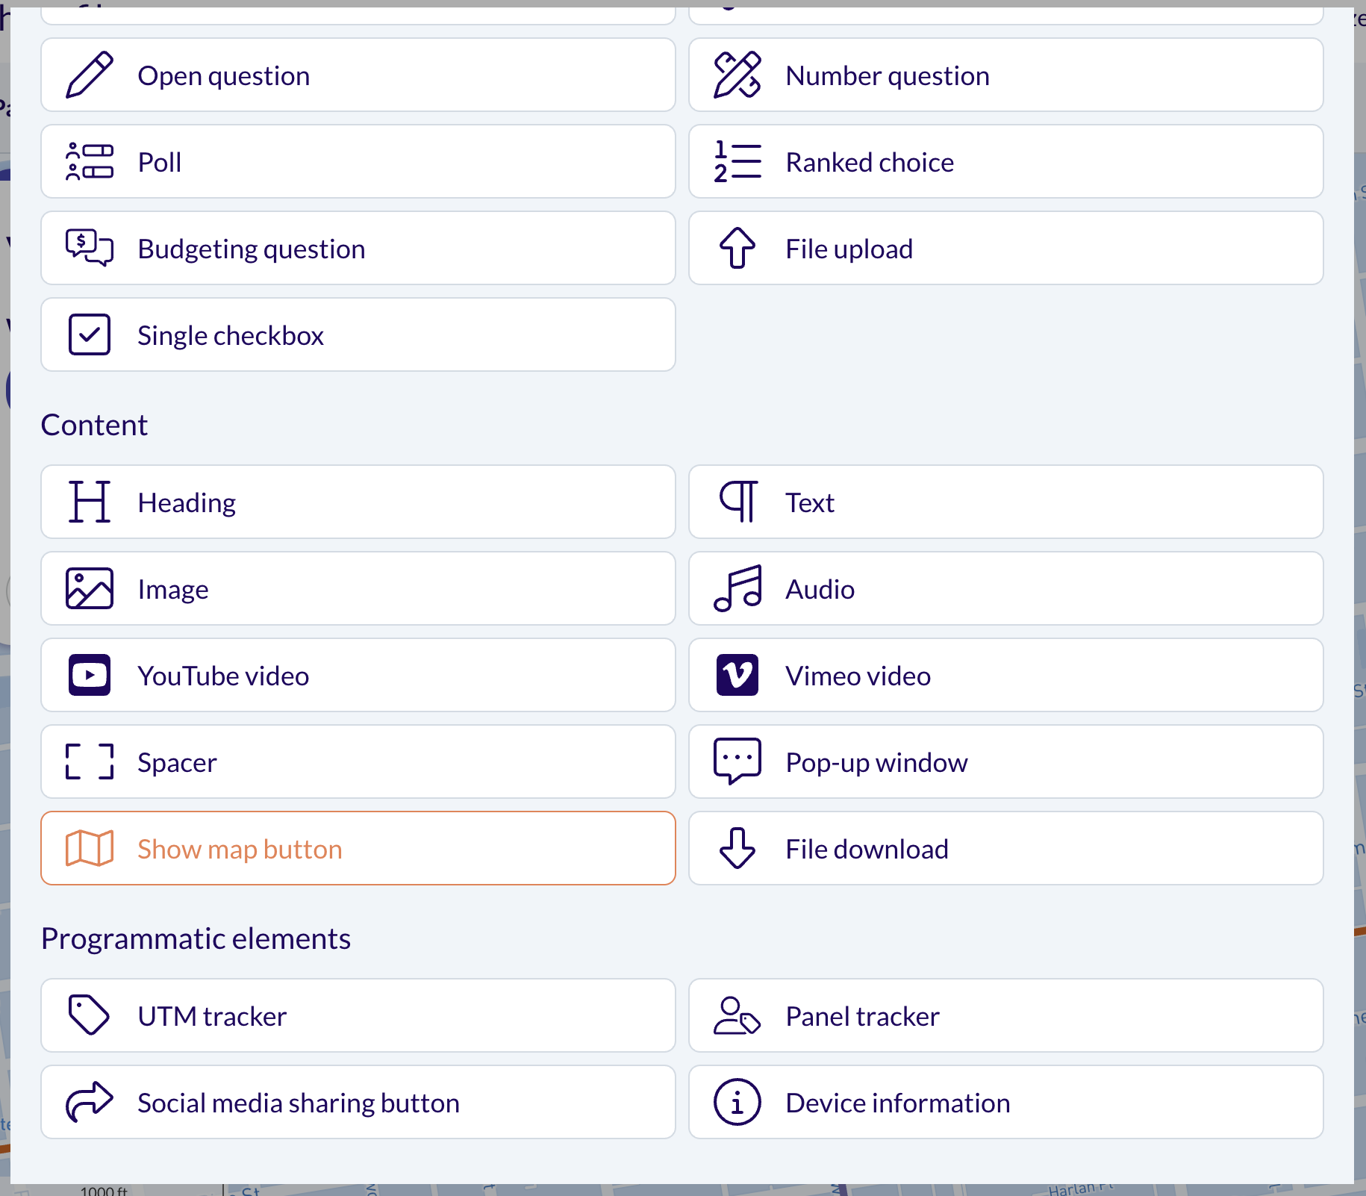Click the Panel tracker person-tag icon
This screenshot has height=1196, width=1366.
tap(737, 1016)
